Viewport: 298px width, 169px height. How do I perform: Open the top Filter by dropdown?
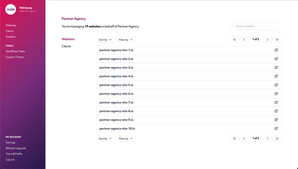coord(125,40)
